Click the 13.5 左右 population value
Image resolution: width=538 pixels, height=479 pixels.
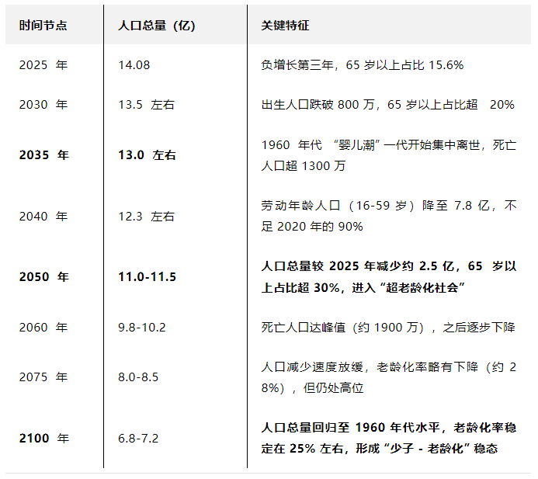point(146,105)
